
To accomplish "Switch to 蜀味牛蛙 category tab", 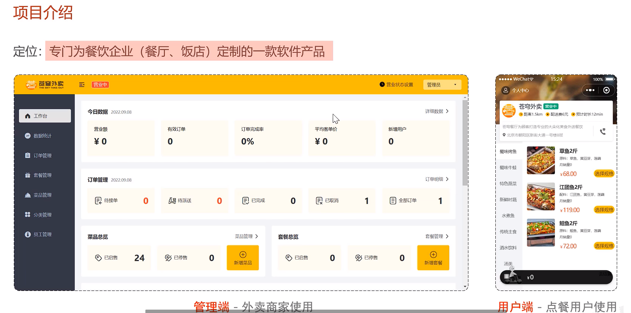I will (x=508, y=168).
